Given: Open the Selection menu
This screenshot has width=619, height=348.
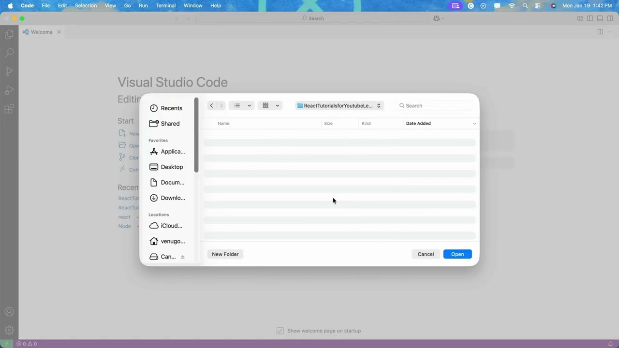Looking at the screenshot, I should (x=86, y=5).
